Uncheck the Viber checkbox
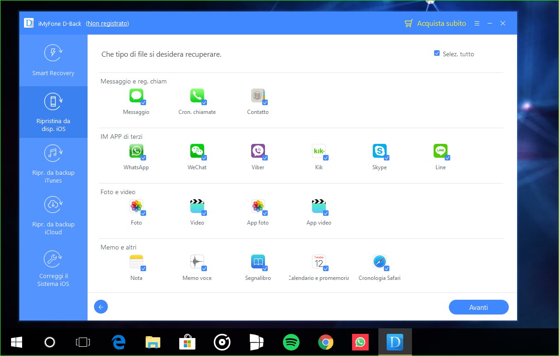The width and height of the screenshot is (559, 356). click(x=265, y=158)
